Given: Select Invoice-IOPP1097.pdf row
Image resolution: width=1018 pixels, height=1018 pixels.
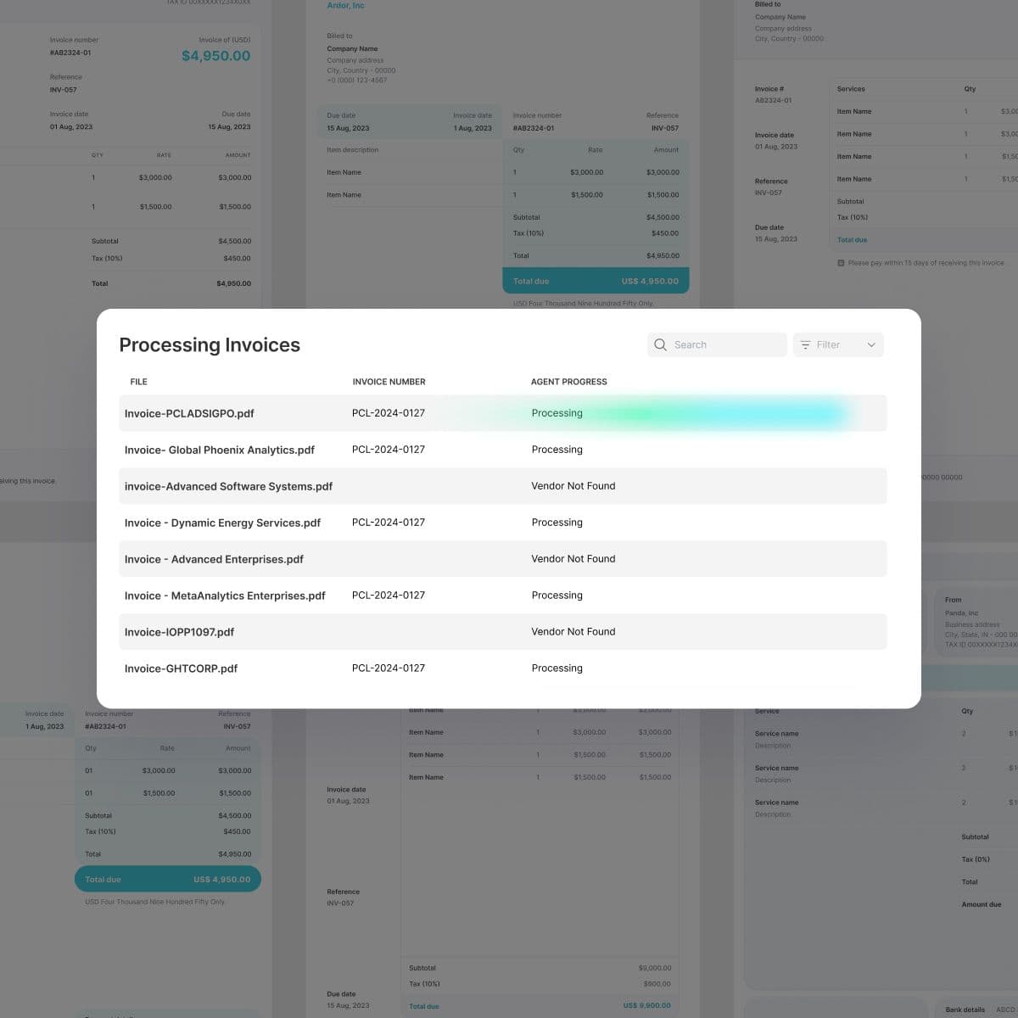Looking at the screenshot, I should coord(179,631).
